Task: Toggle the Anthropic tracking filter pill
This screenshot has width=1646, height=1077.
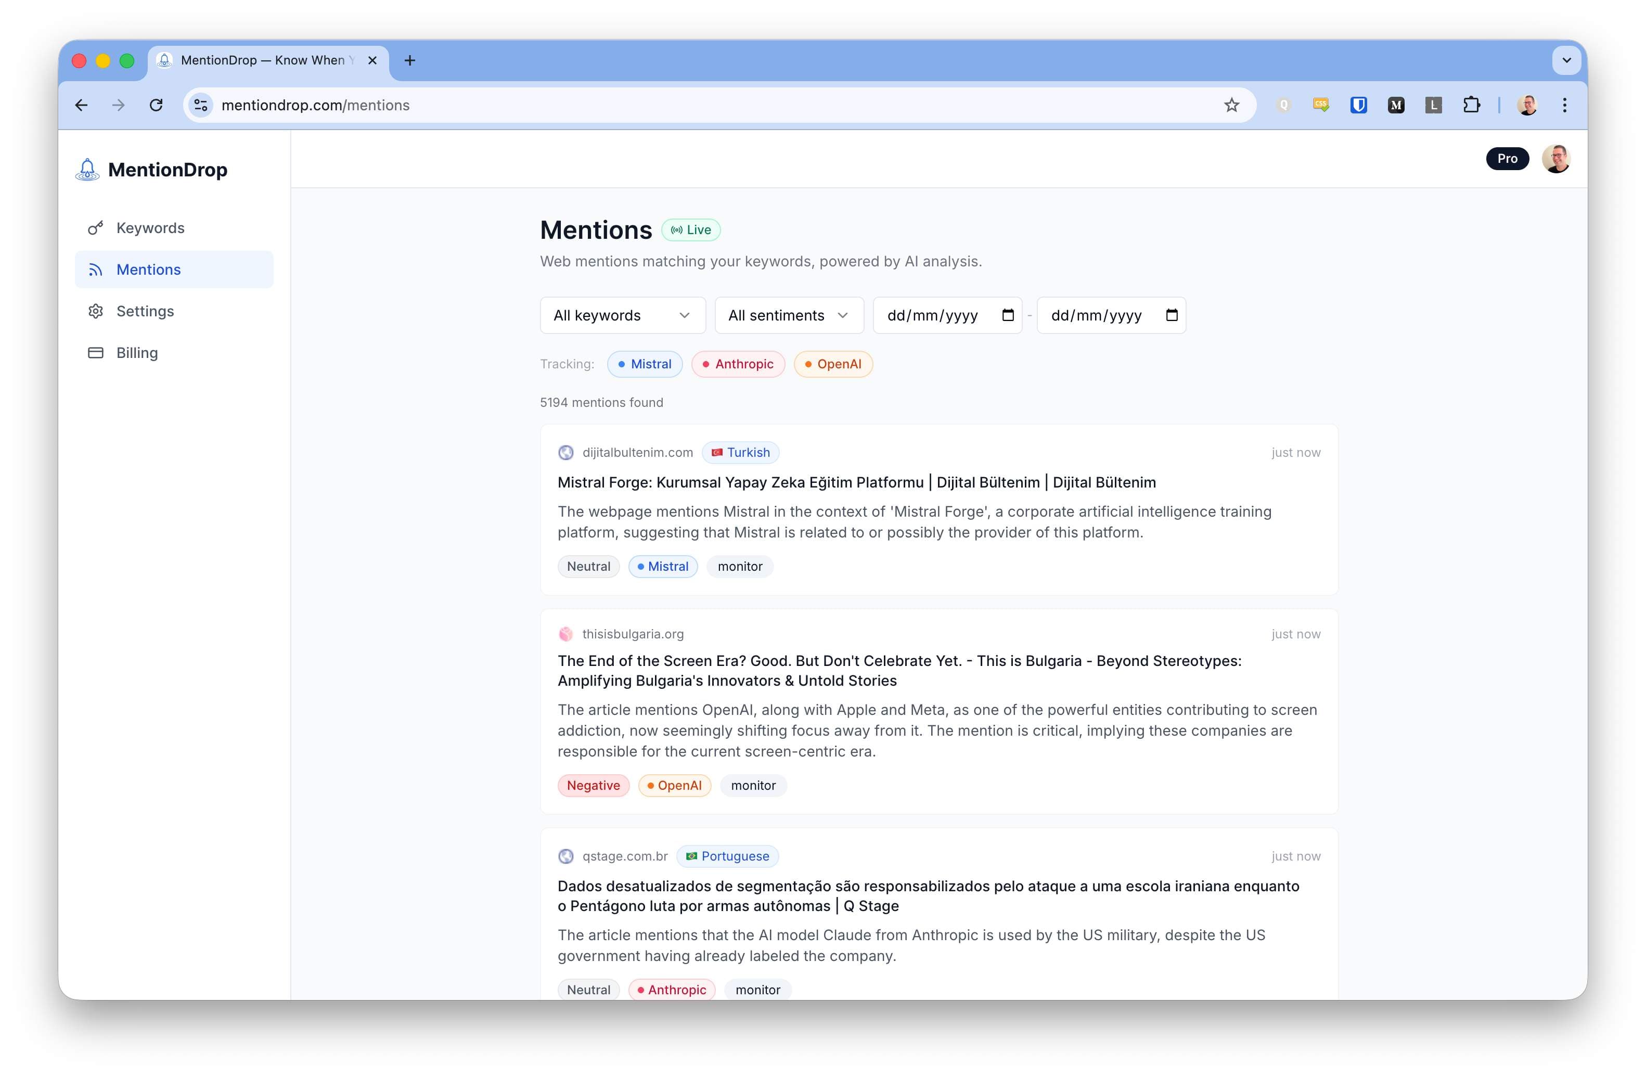Action: (738, 364)
